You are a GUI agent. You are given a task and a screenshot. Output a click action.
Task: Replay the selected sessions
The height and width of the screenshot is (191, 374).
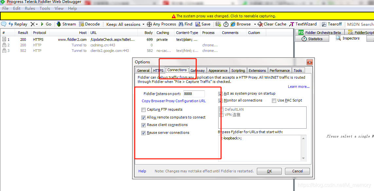(x=18, y=24)
